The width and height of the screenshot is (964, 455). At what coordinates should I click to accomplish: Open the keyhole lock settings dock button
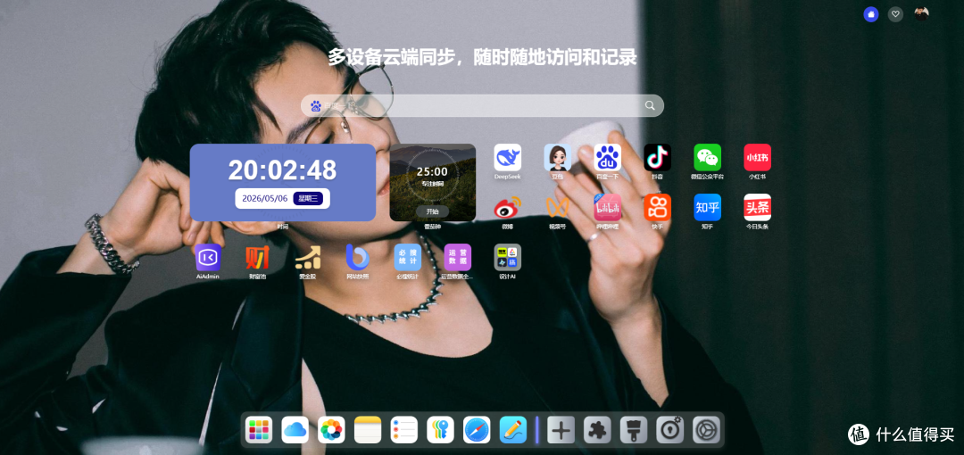pos(669,430)
